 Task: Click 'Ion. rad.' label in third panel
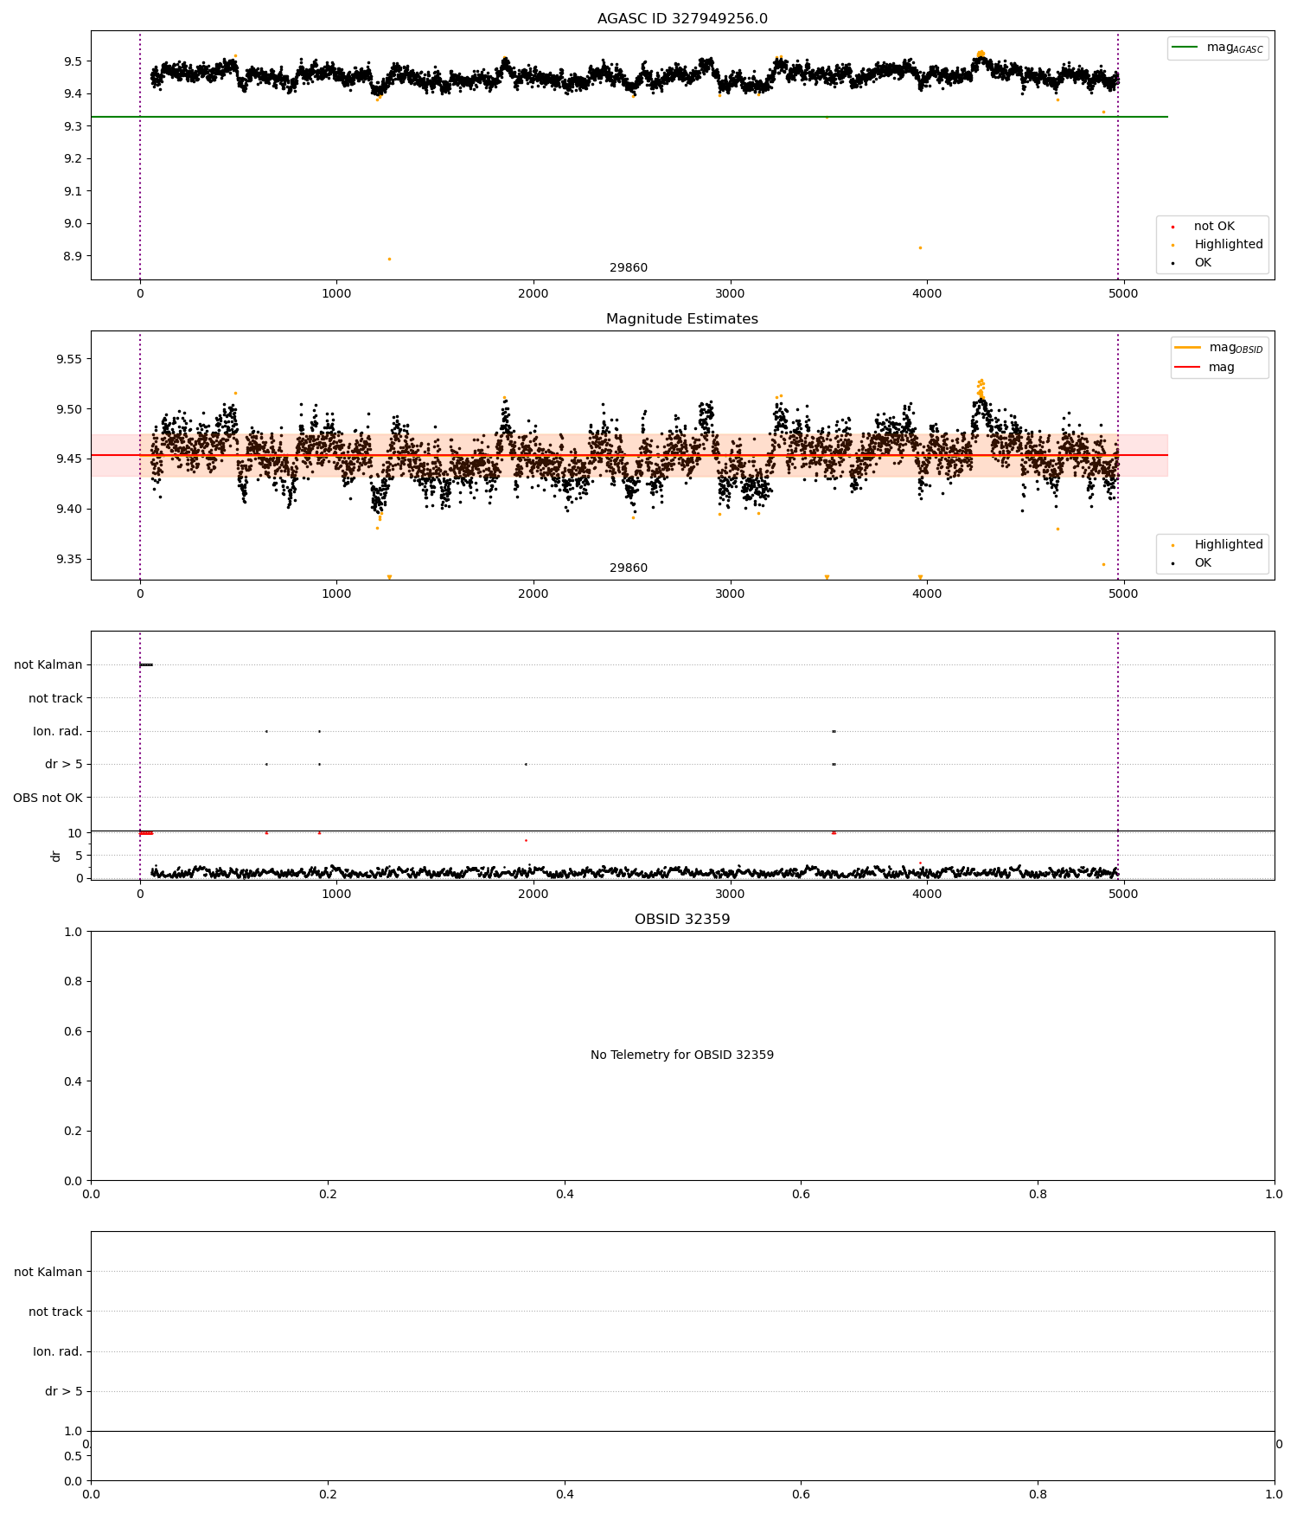(58, 732)
